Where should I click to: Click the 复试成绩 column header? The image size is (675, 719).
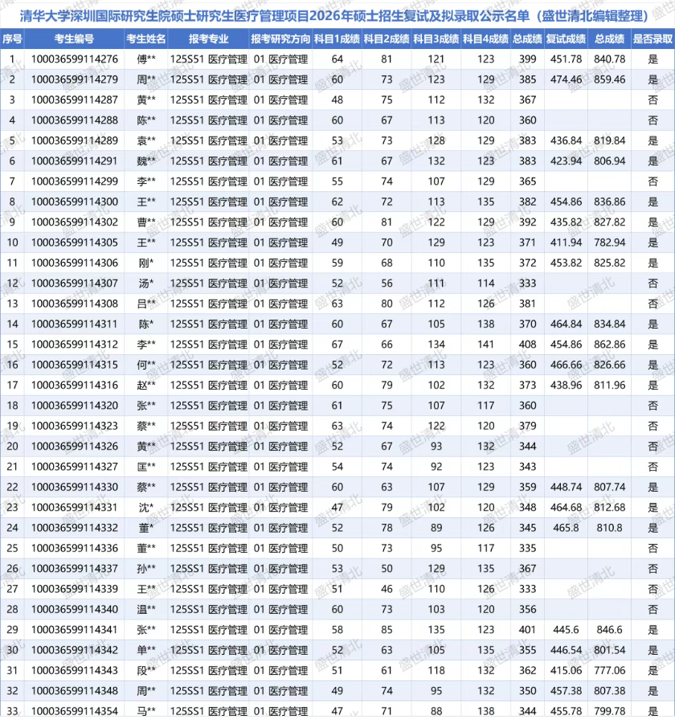click(x=565, y=39)
